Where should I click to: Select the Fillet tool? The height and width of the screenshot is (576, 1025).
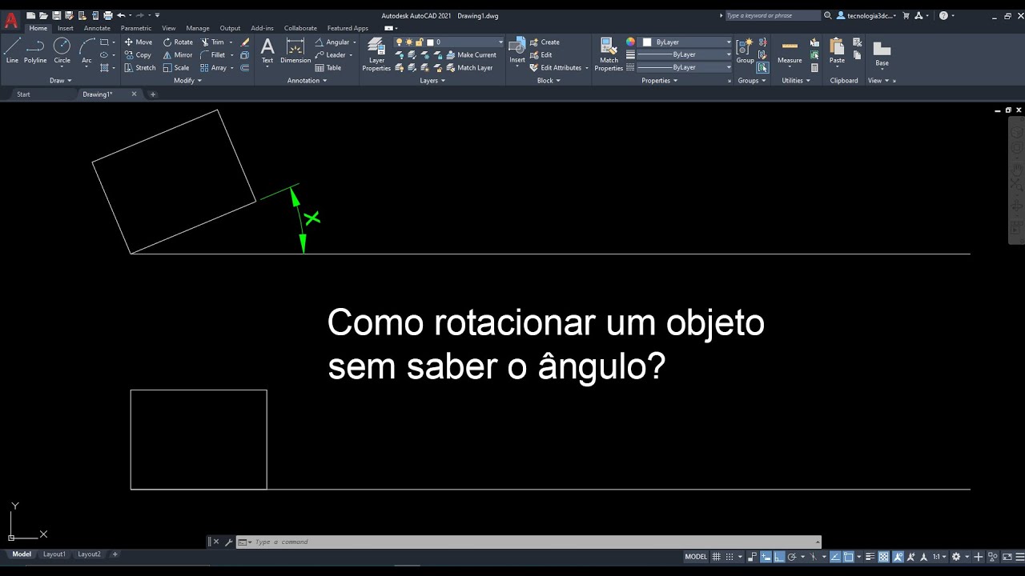[213, 55]
